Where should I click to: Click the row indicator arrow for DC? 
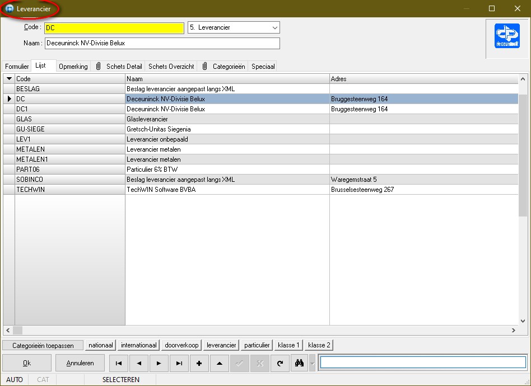(x=9, y=99)
